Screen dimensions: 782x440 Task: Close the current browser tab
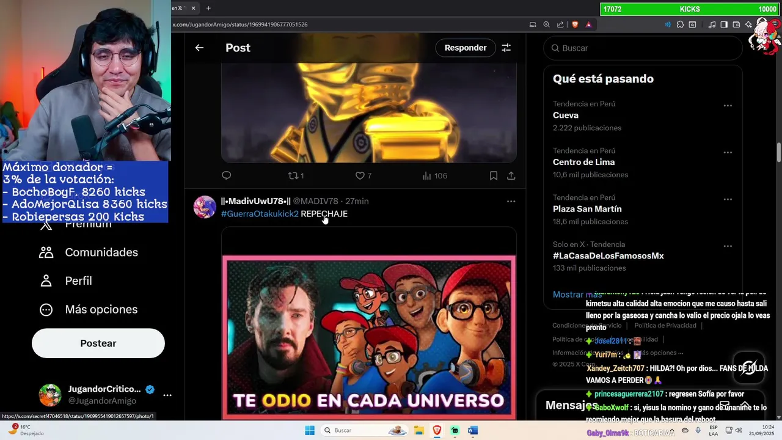194,8
